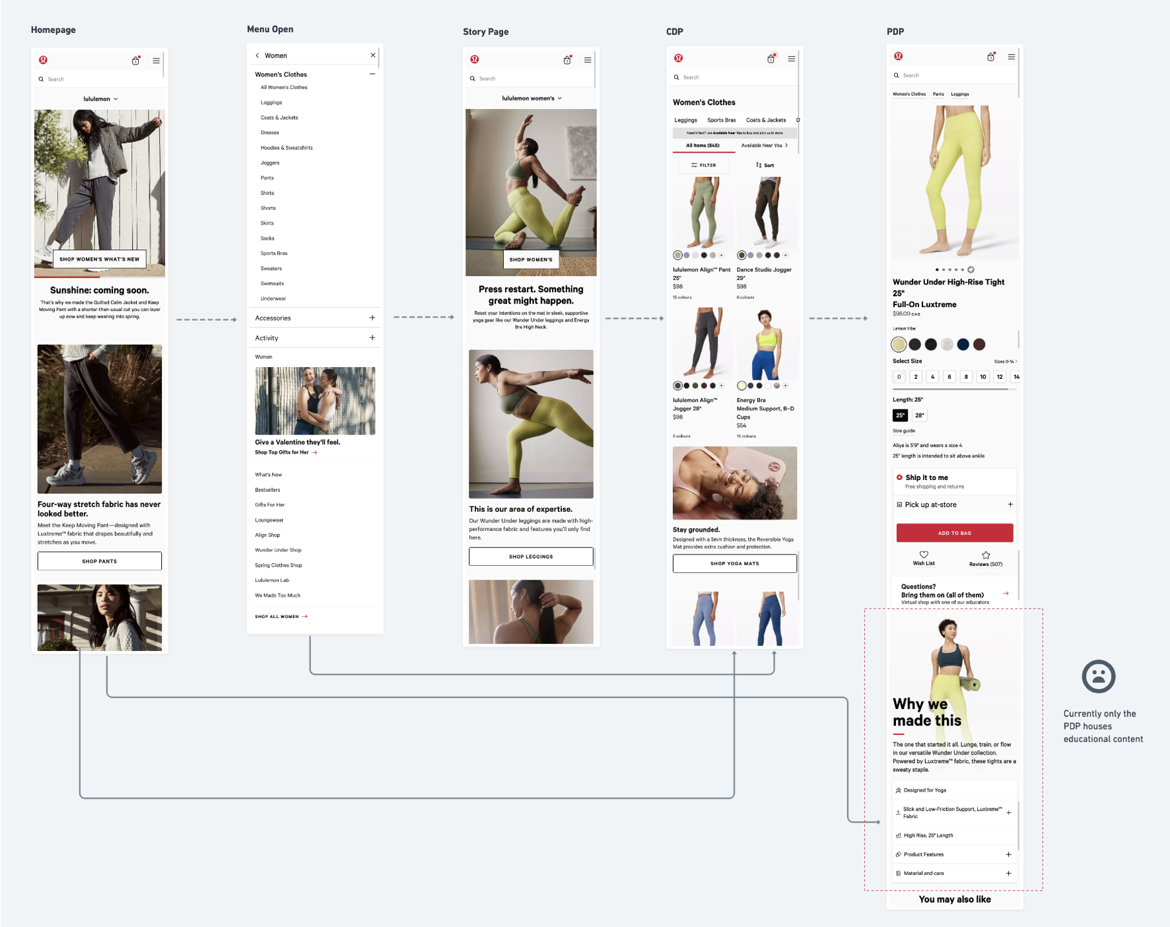Click the shopping bag icon on the PDP screen
Viewport: 1170px width, 927px height.
click(991, 57)
